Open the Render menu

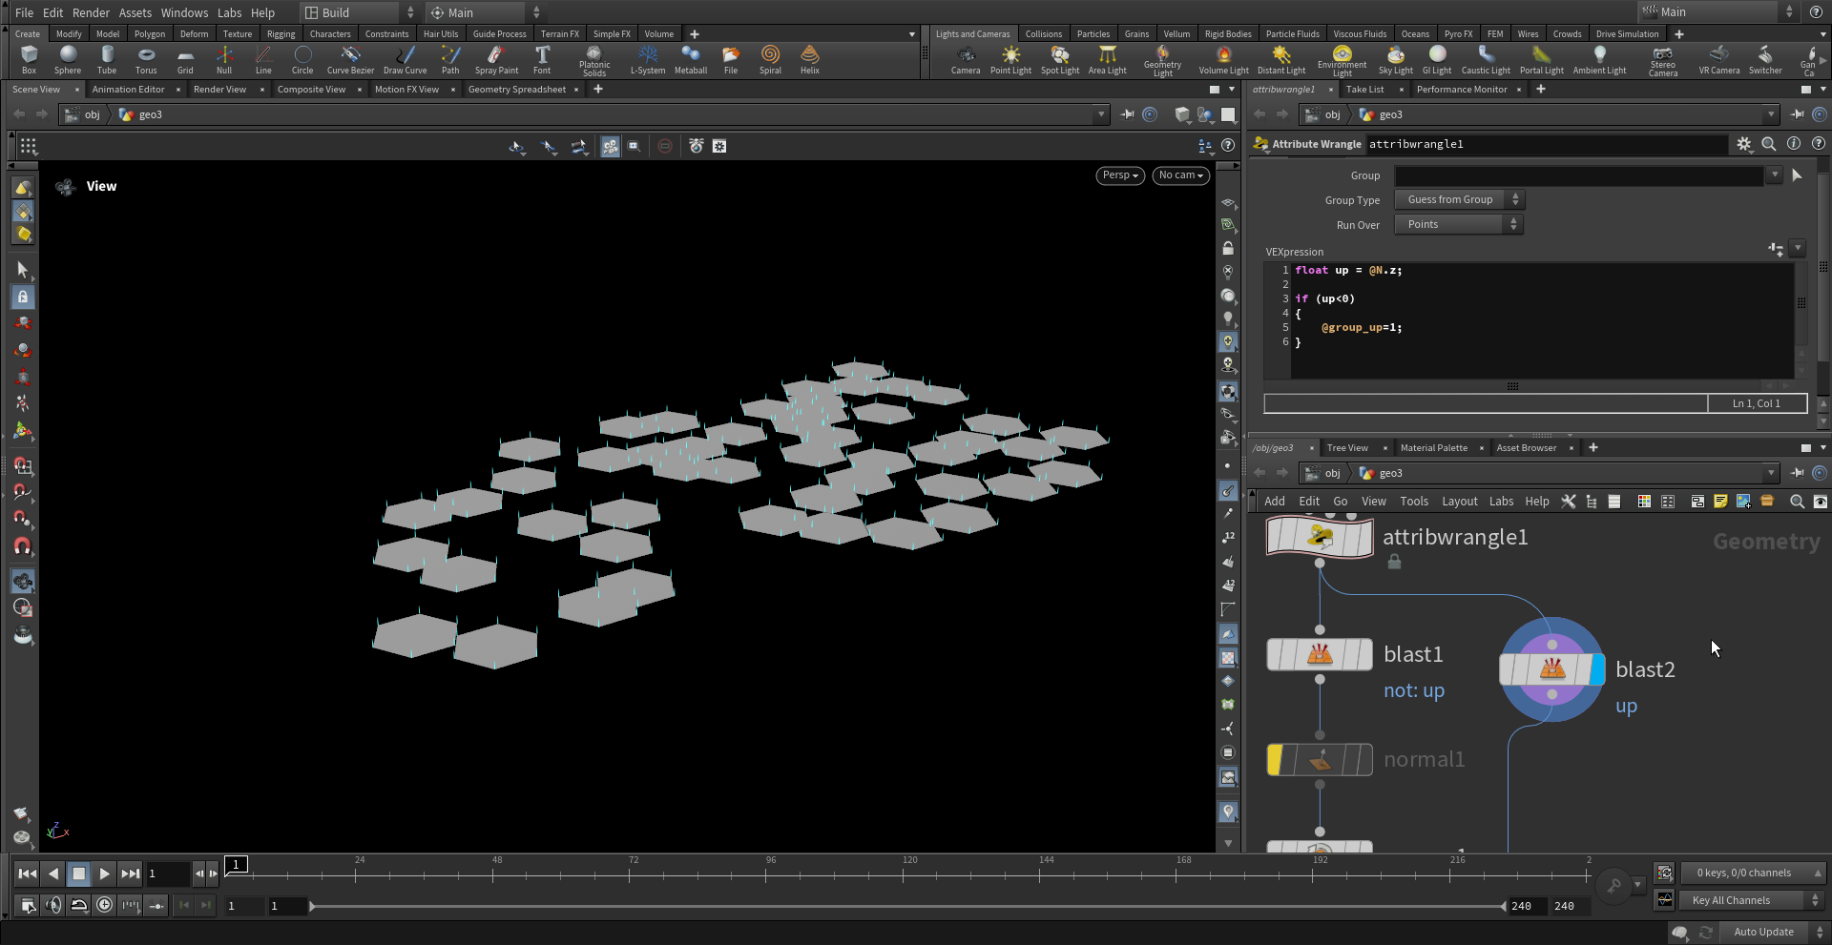[91, 12]
